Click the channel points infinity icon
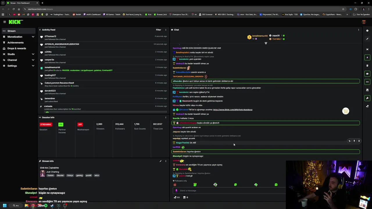Viewport: 372px width, 209px height. (177, 197)
